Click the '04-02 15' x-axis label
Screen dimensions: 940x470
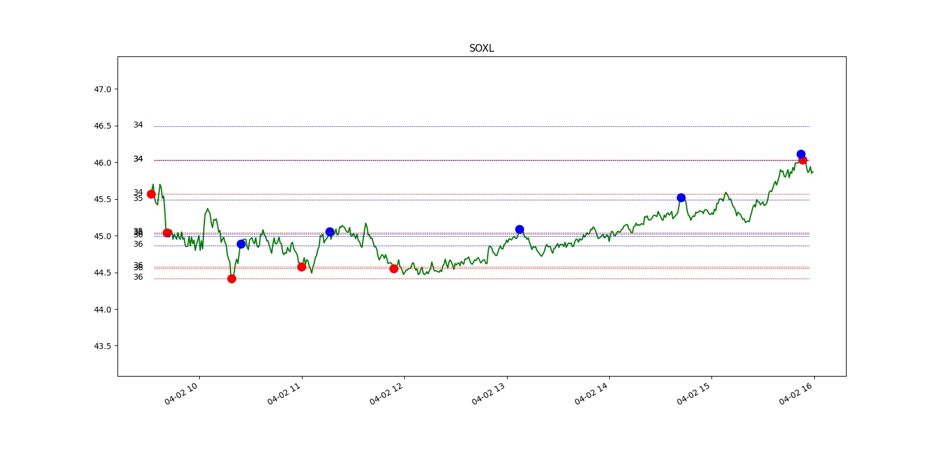693,394
